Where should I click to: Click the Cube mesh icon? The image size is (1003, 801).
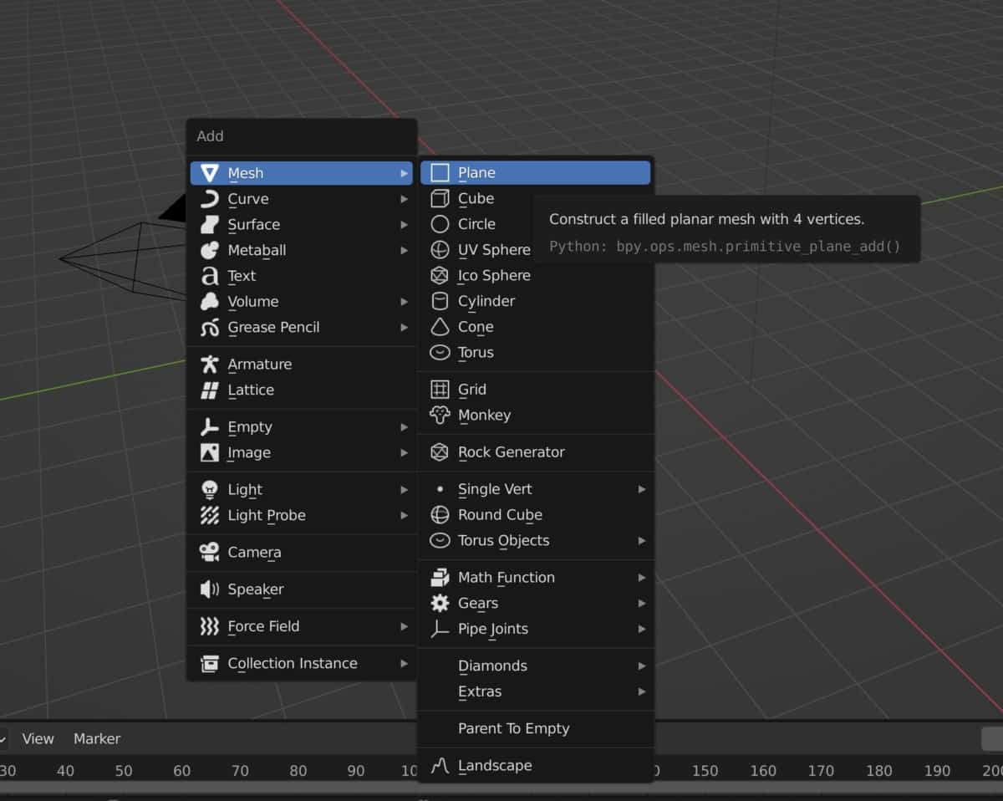pos(439,198)
